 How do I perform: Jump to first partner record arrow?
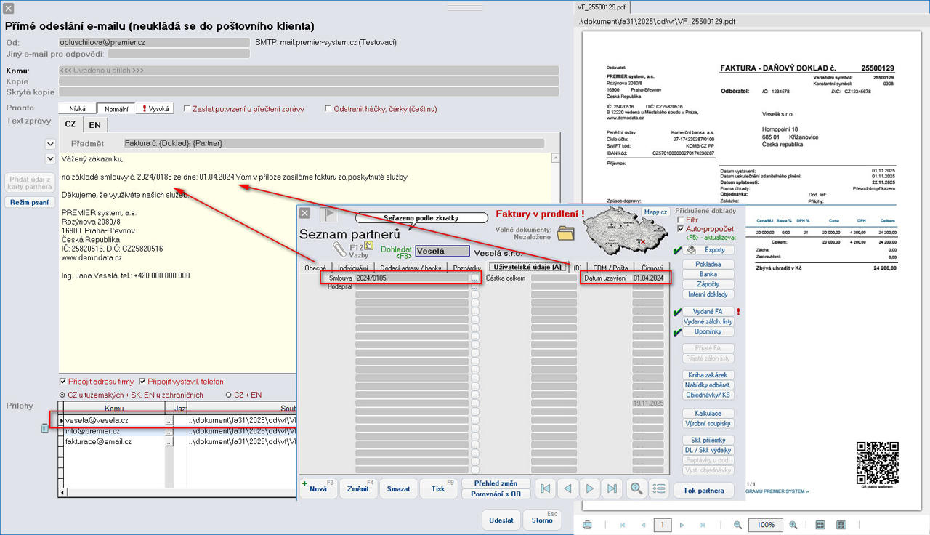click(x=546, y=488)
